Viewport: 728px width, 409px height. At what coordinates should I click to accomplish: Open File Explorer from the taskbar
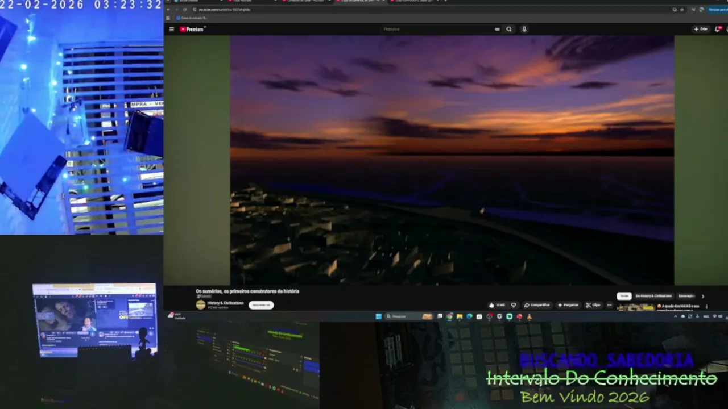click(x=459, y=316)
